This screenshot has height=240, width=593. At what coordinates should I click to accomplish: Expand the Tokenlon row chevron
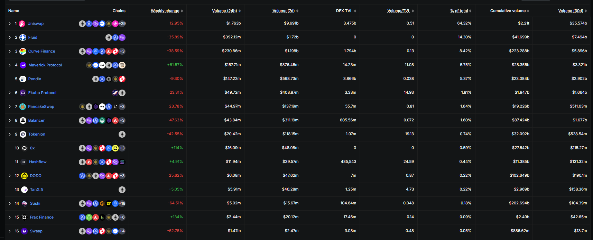10,134
